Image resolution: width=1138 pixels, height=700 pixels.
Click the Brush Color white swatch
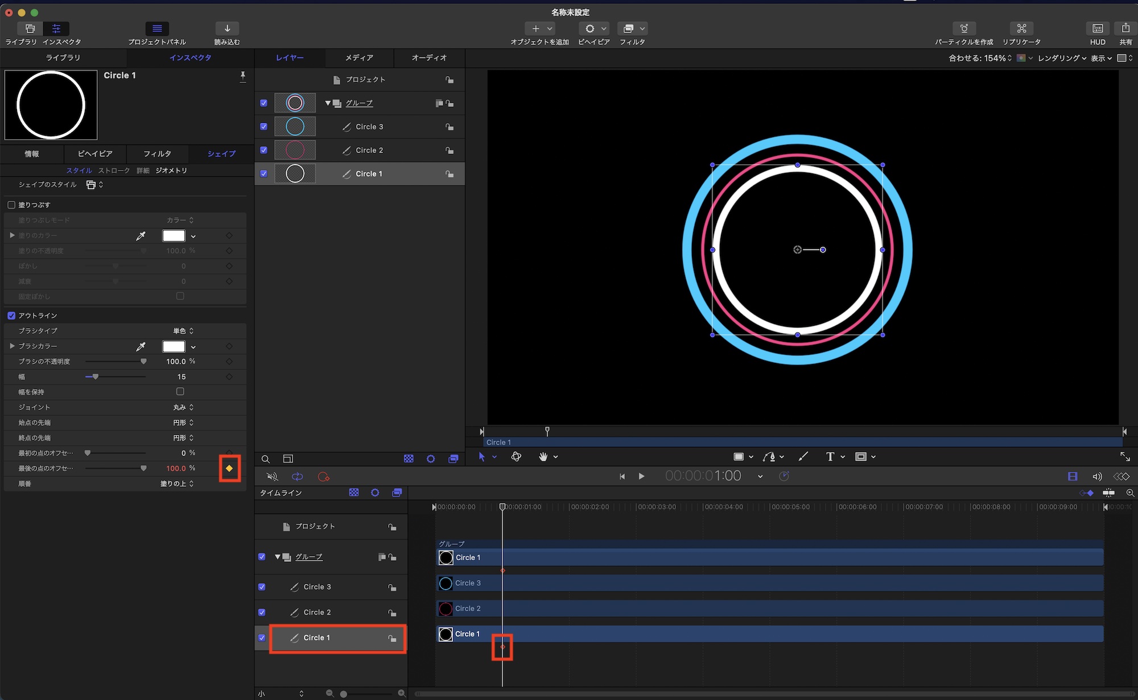click(174, 346)
